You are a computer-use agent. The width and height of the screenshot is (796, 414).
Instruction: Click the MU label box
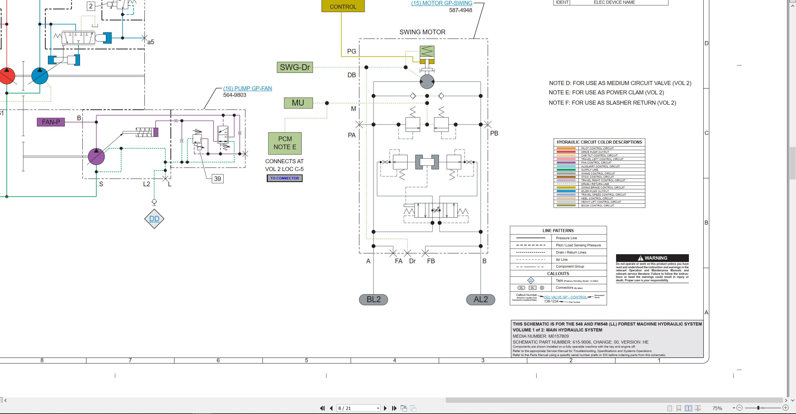point(298,103)
